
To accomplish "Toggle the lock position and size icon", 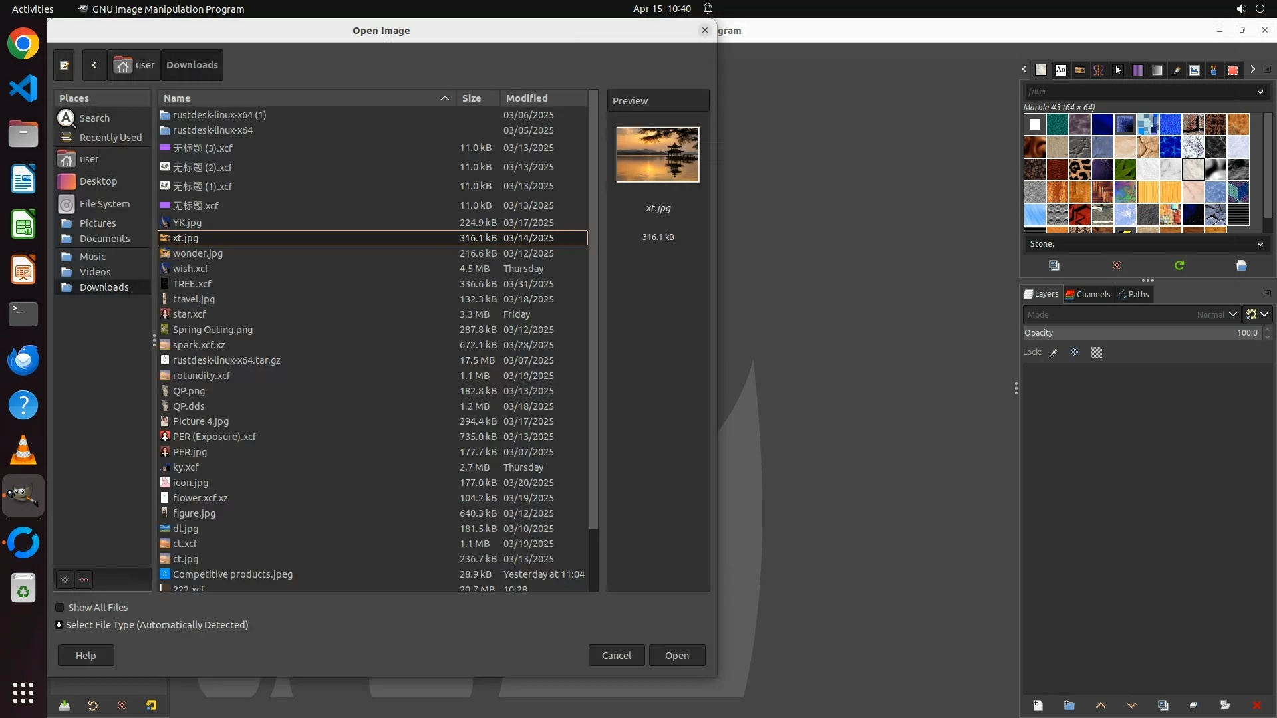I will coord(1074,352).
